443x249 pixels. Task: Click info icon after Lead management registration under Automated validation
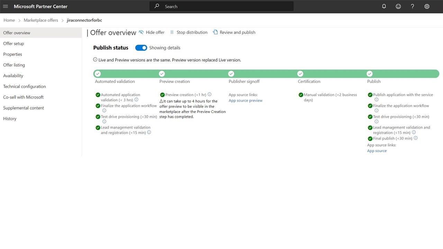tap(149, 132)
